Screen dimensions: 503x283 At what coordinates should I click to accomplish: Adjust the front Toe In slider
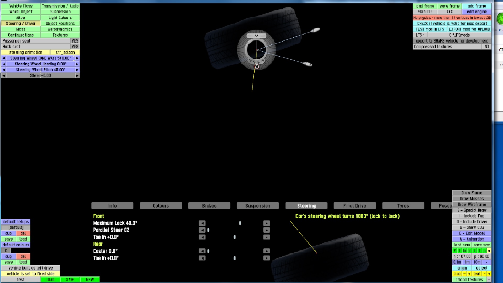coord(234,237)
